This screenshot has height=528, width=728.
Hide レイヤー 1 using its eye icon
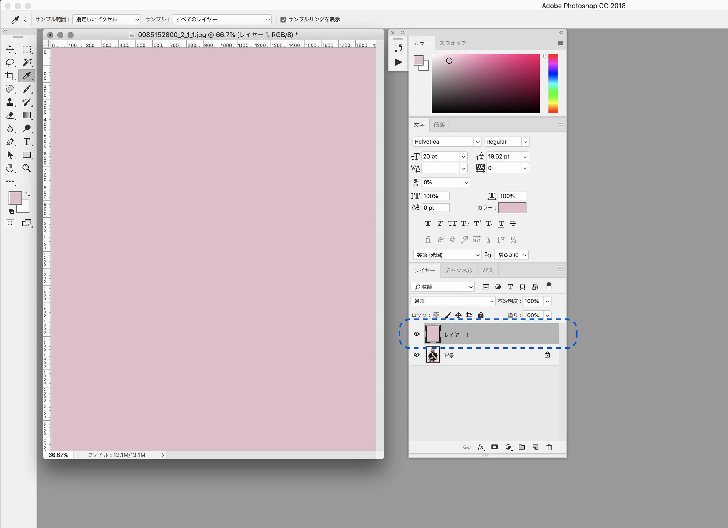[x=416, y=334]
